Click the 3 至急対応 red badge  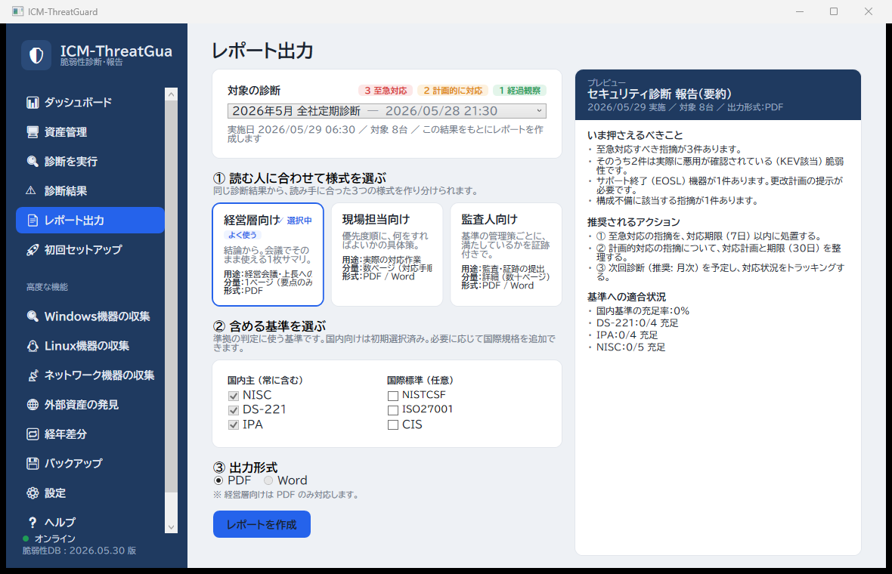pyautogui.click(x=386, y=91)
